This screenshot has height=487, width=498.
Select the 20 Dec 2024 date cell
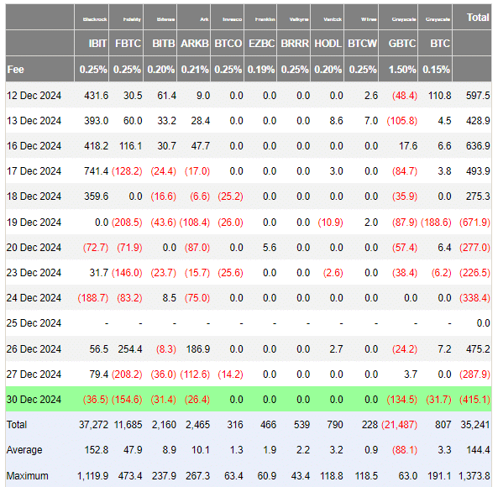[34, 248]
